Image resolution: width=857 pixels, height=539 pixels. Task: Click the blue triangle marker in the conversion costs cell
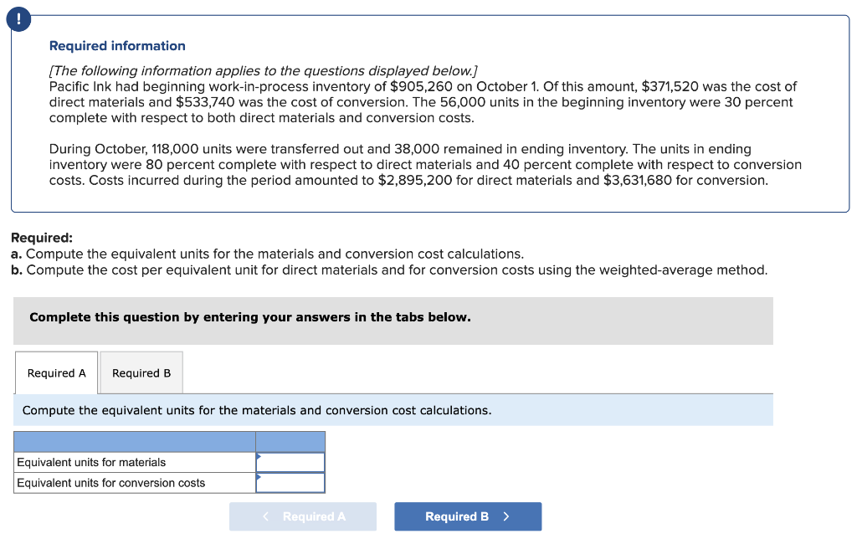click(x=259, y=476)
